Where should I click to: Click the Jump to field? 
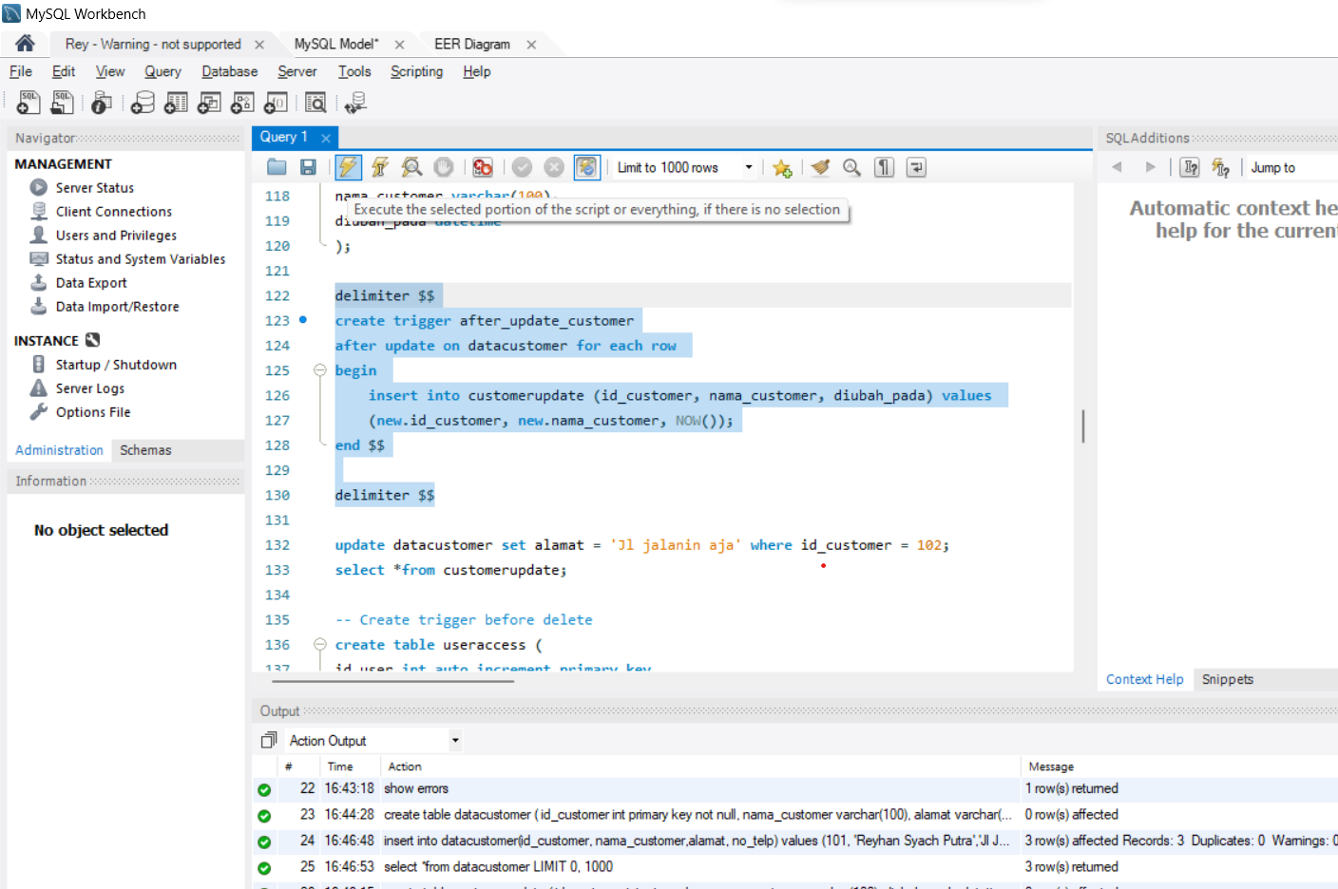click(x=1291, y=167)
